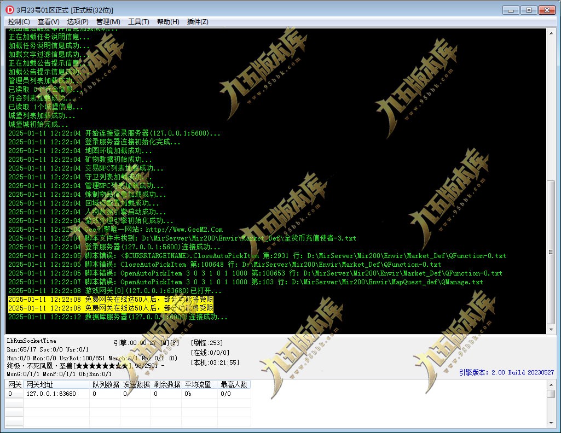This screenshot has height=433, width=561.
Task: Click script error line mentioning QManage.txt
Action: 245,282
